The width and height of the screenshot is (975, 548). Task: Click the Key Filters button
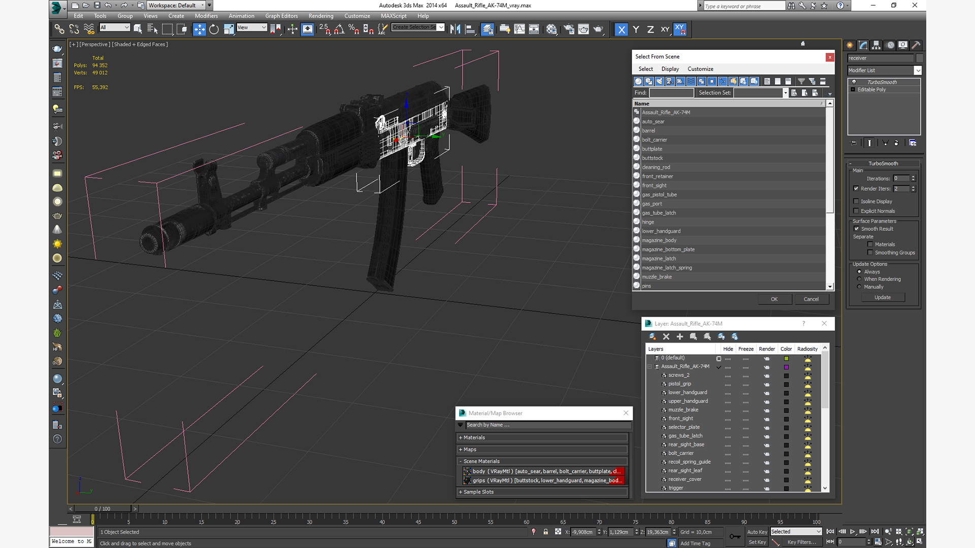[801, 542]
